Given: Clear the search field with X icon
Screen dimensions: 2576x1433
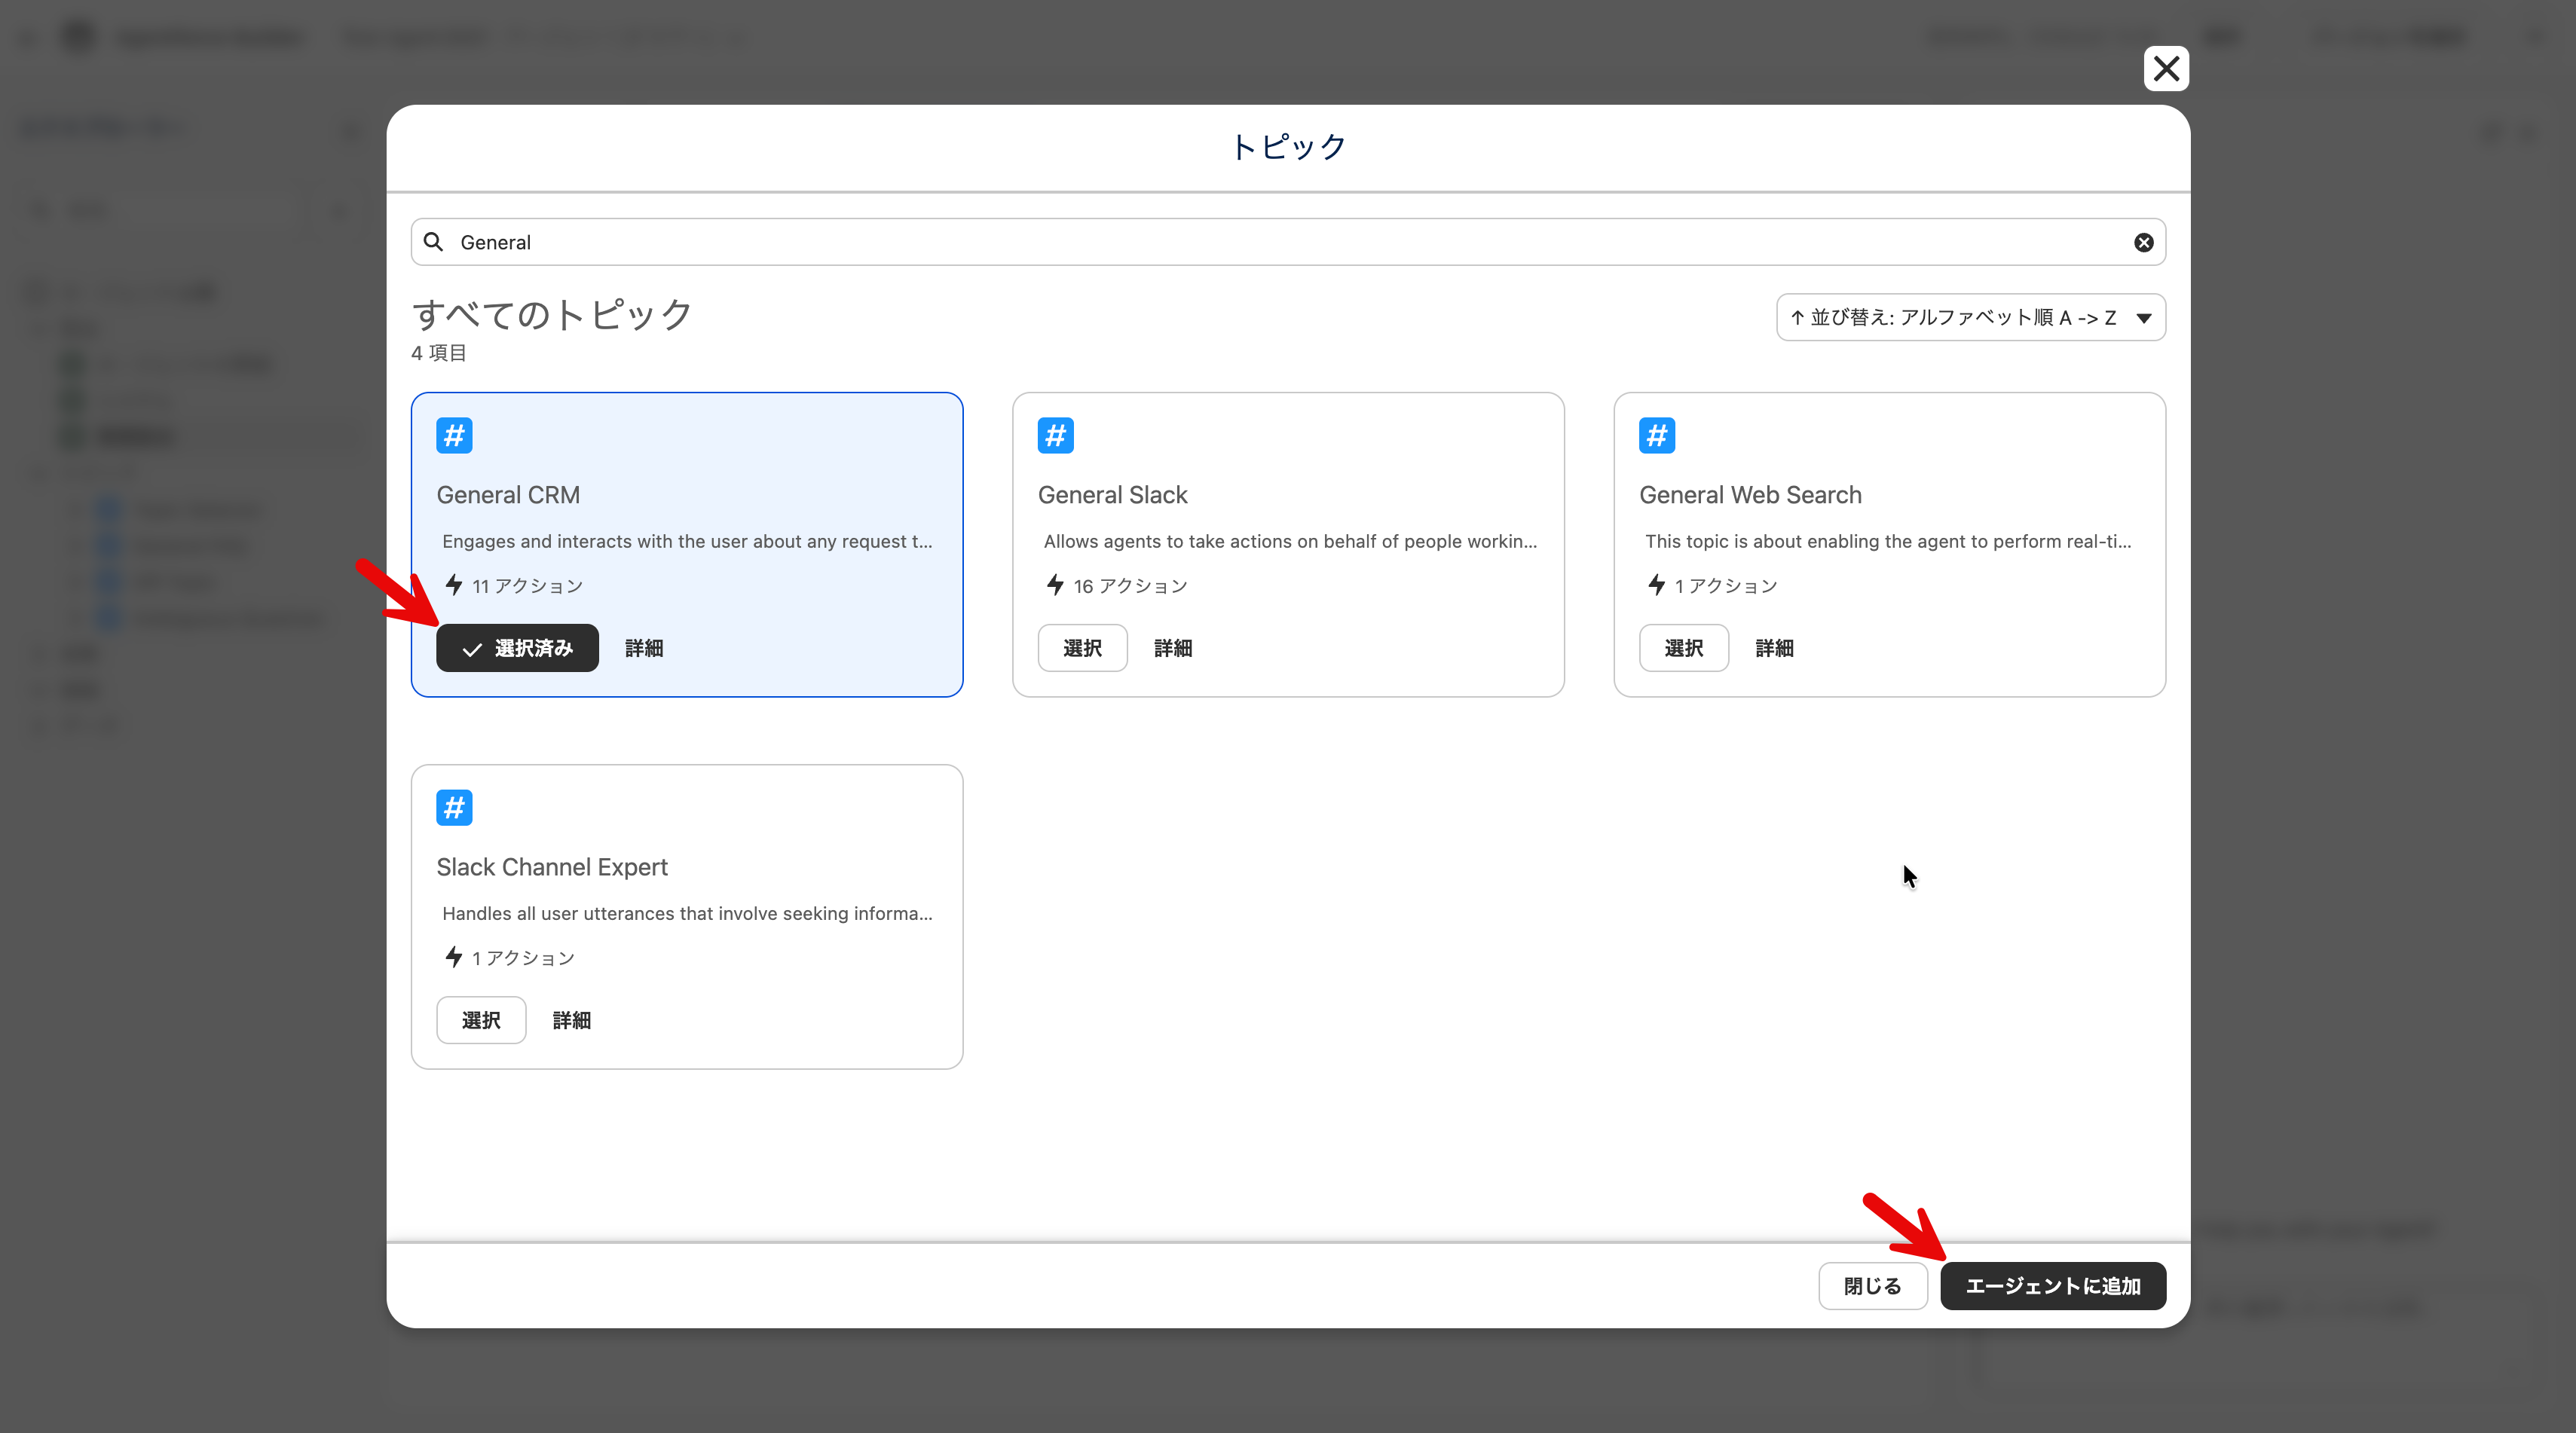Looking at the screenshot, I should [2143, 243].
